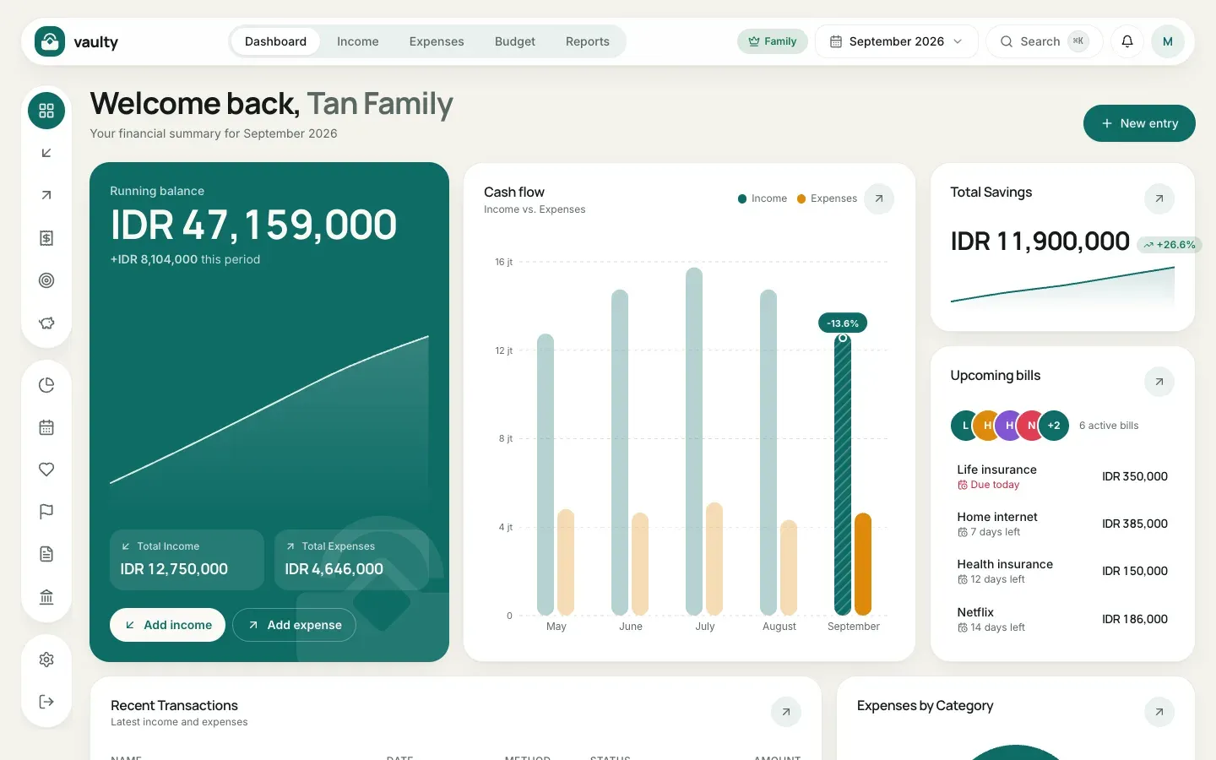The width and height of the screenshot is (1216, 760).
Task: Switch to the Reports tab
Action: (588, 41)
